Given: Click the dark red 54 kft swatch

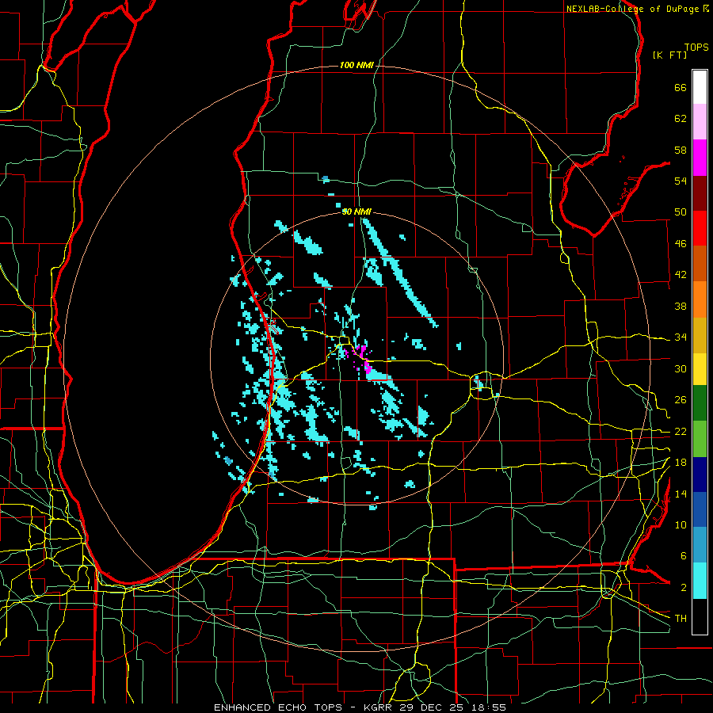Looking at the screenshot, I should pos(700,193).
